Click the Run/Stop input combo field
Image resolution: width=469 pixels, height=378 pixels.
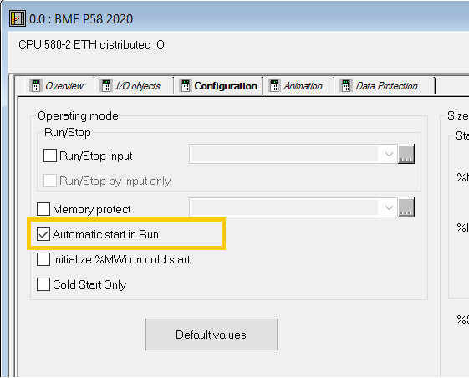(293, 154)
